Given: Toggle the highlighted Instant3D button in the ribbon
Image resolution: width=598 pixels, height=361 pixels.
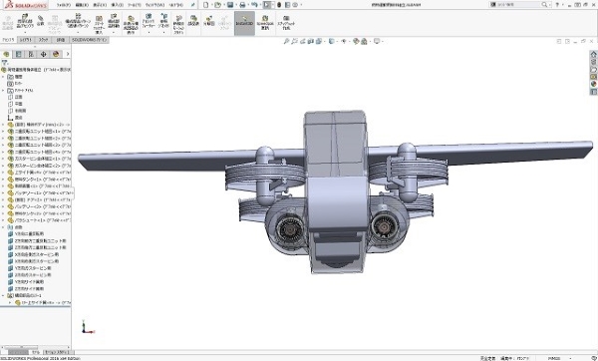Looking at the screenshot, I should tap(244, 23).
